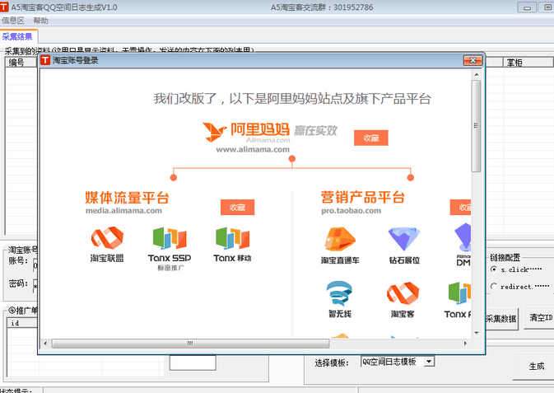Switch to the 采集结果 tab

click(17, 36)
